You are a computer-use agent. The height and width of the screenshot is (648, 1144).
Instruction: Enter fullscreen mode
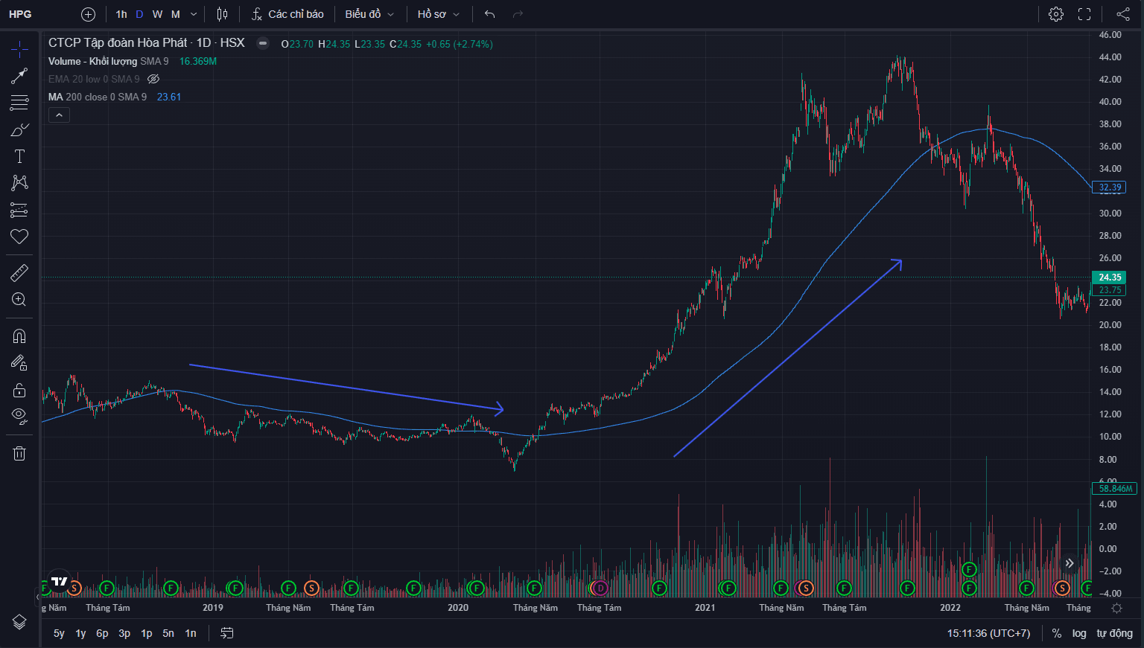point(1084,14)
